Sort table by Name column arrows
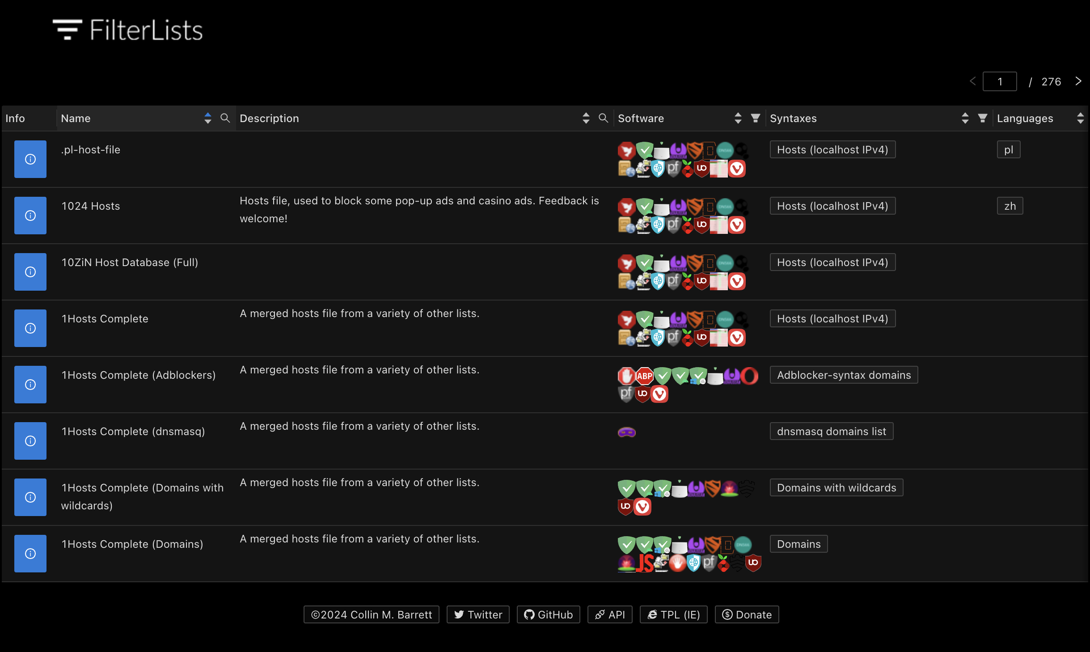The width and height of the screenshot is (1090, 652). pyautogui.click(x=207, y=118)
